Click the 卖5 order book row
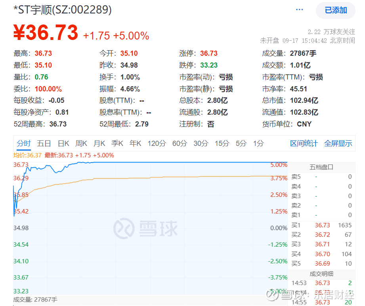Image resolution: width=365 pixels, height=306 pixels. [321, 177]
